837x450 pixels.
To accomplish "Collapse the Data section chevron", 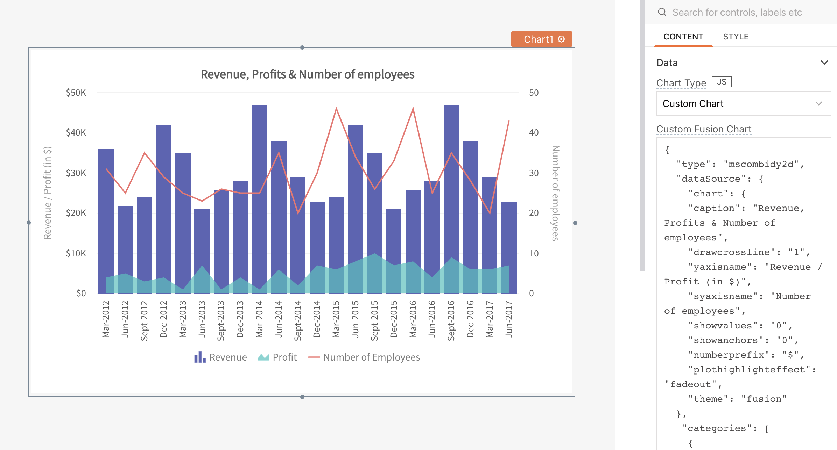I will pos(824,63).
